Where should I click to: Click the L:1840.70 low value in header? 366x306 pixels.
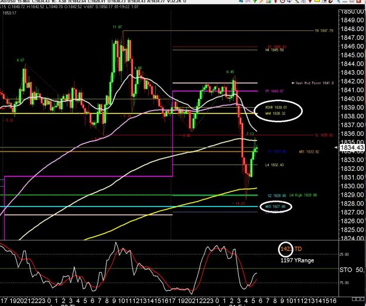[x=54, y=7]
